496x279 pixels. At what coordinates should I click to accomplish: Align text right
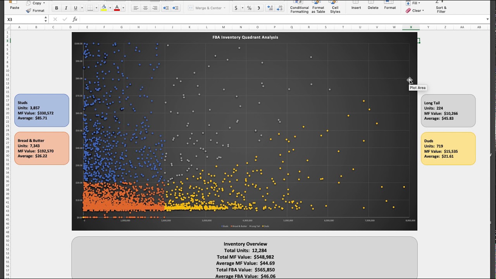pos(155,8)
